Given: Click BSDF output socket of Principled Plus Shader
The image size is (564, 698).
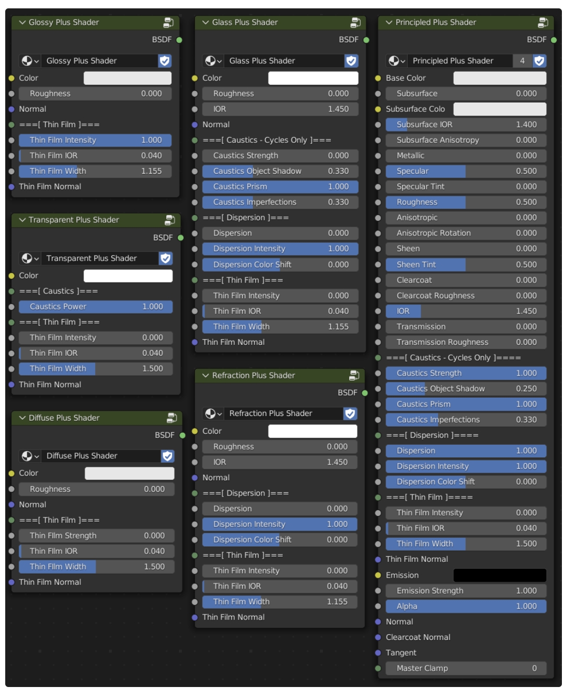Looking at the screenshot, I should [554, 40].
